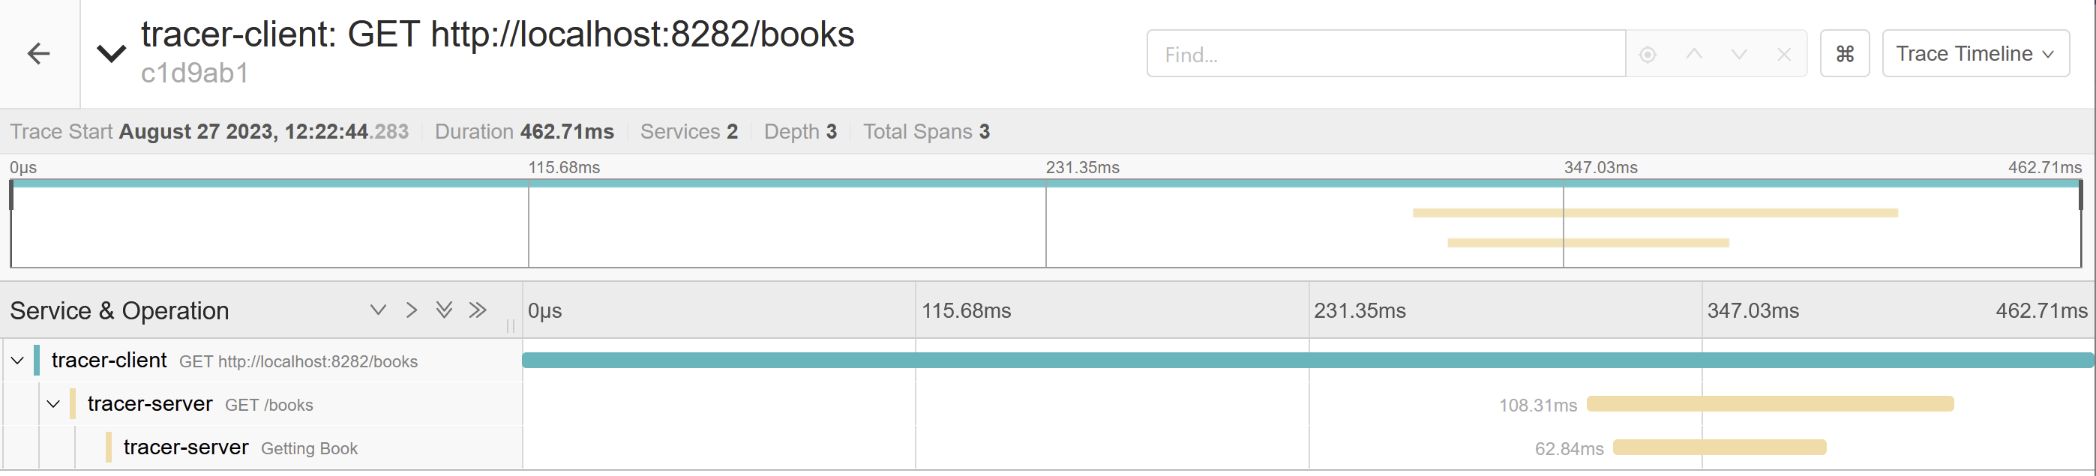Open the Trace Timeline dropdown
The image size is (2096, 476).
click(x=1975, y=55)
